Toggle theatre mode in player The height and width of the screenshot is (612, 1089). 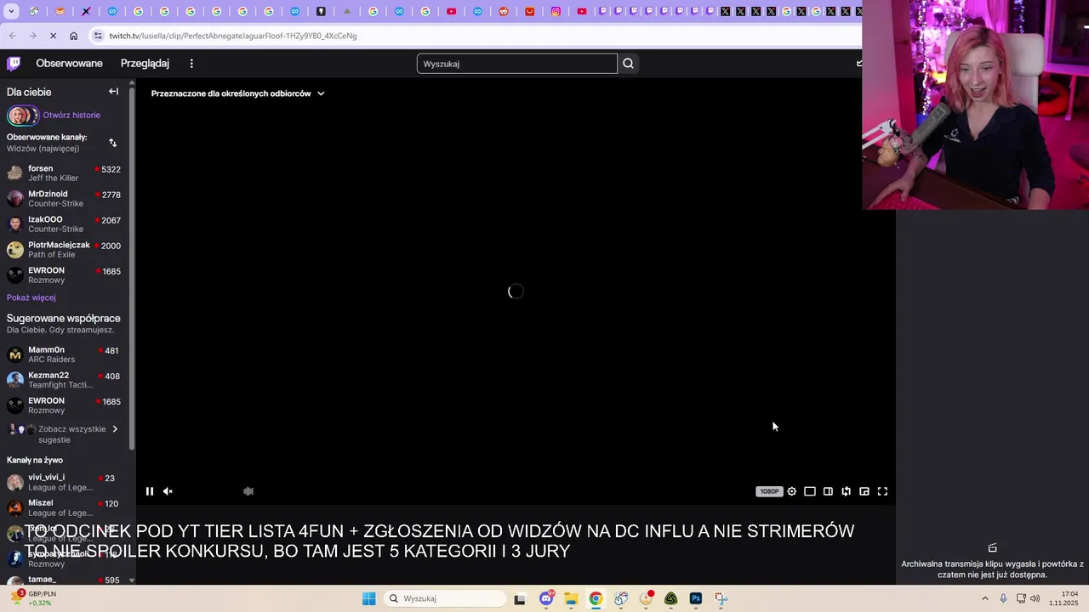coord(810,491)
